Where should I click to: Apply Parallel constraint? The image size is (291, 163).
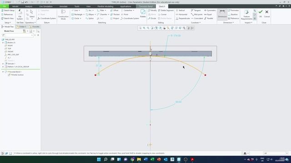pos(209,19)
